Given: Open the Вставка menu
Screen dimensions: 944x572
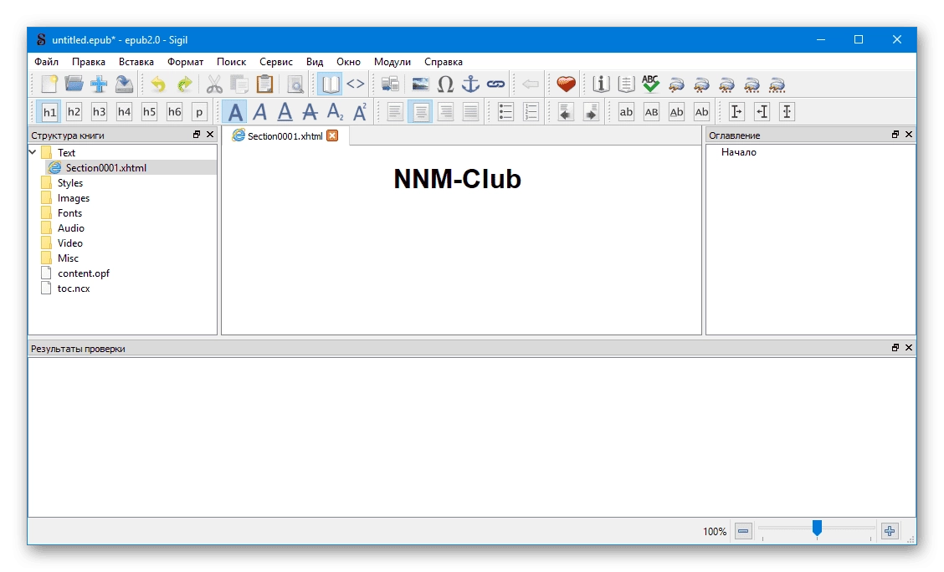Looking at the screenshot, I should pos(136,61).
